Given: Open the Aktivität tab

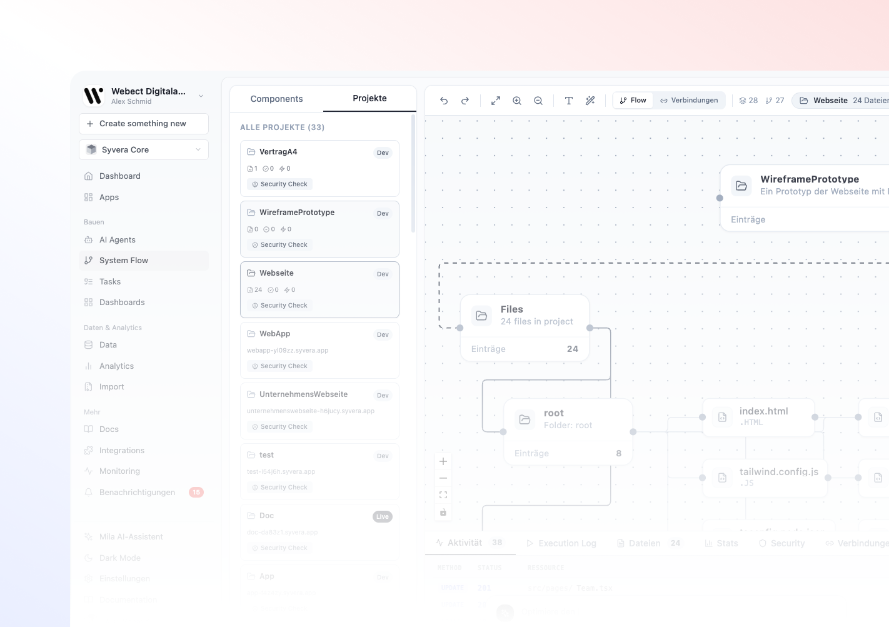Looking at the screenshot, I should point(470,543).
